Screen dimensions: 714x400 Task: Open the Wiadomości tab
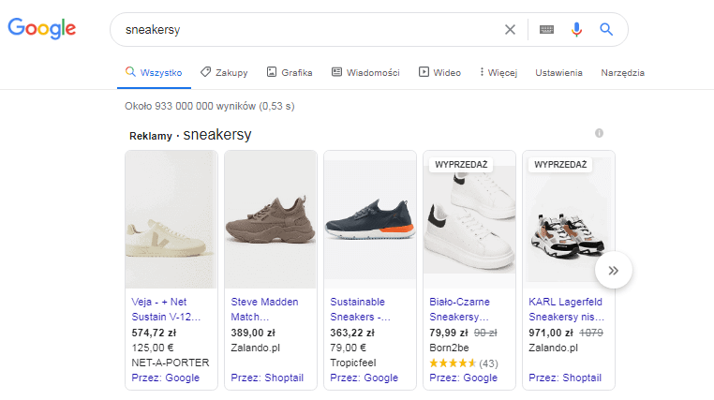[x=365, y=72]
